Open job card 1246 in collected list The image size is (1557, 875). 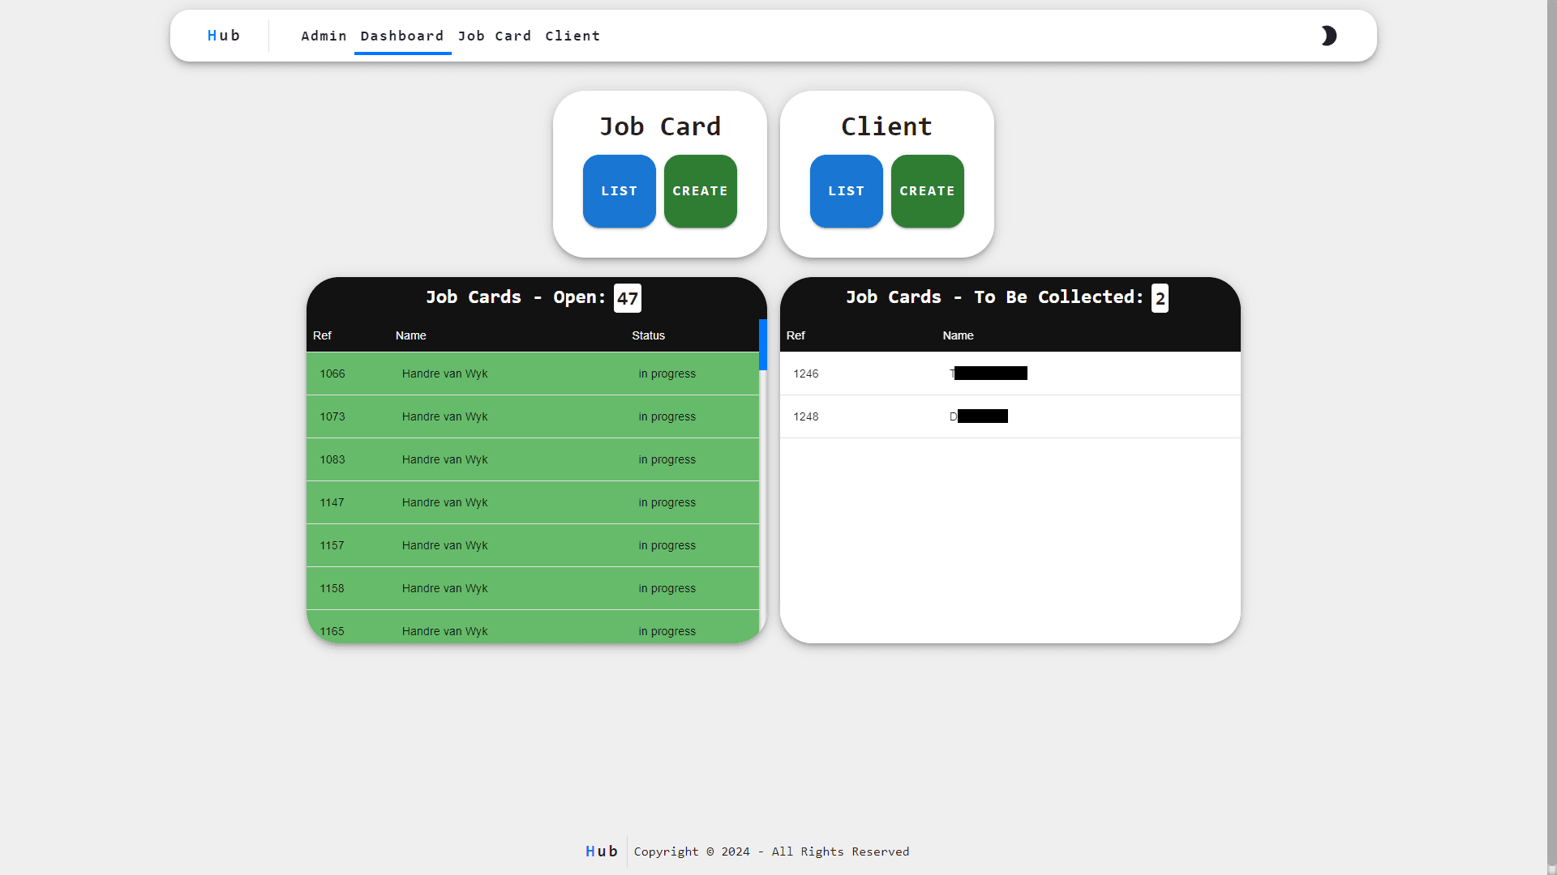pyautogui.click(x=1009, y=373)
